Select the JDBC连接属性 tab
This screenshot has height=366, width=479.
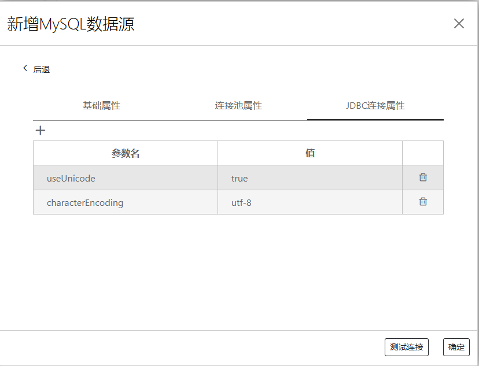tap(375, 106)
